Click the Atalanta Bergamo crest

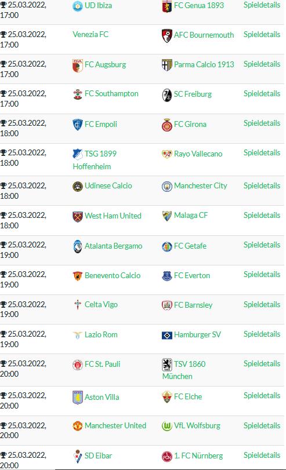pos(77,246)
